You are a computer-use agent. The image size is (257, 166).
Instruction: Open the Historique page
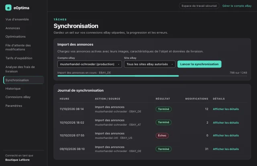(13, 88)
